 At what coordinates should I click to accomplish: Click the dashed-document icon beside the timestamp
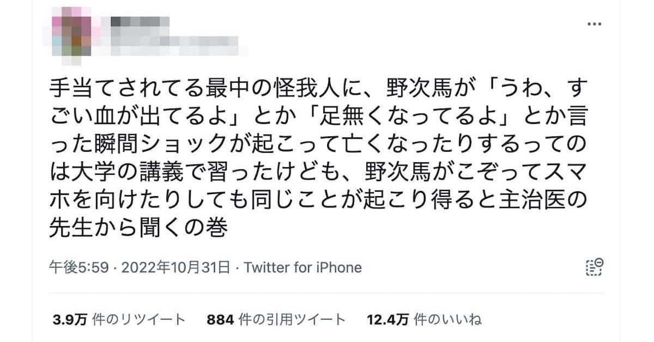pos(593,267)
